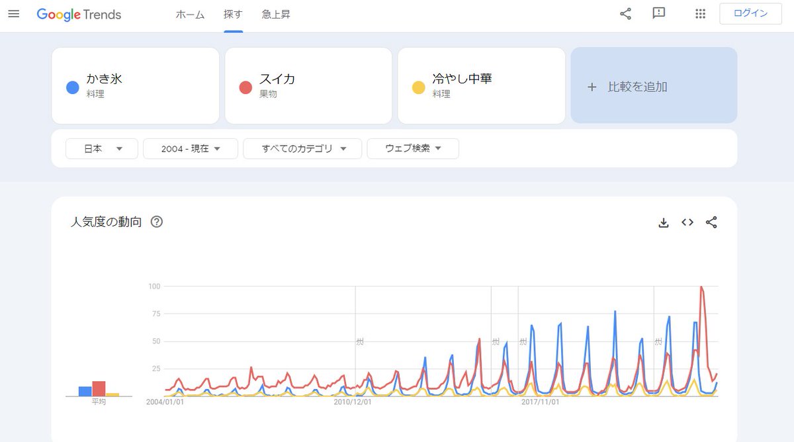Image resolution: width=794 pixels, height=442 pixels.
Task: Click the embed code icon
Action: tap(687, 222)
